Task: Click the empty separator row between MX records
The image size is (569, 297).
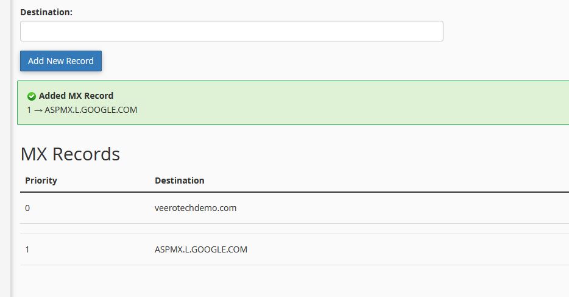Action: [x=292, y=229]
